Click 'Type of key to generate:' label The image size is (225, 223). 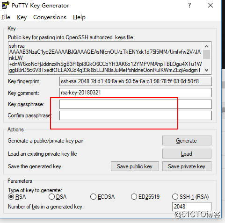click(35, 190)
